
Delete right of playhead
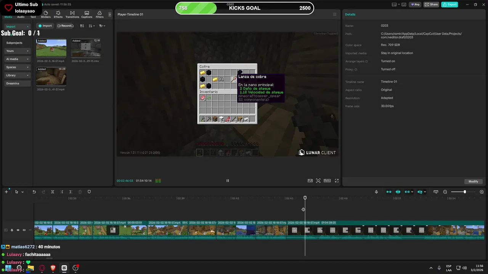tap(71, 192)
